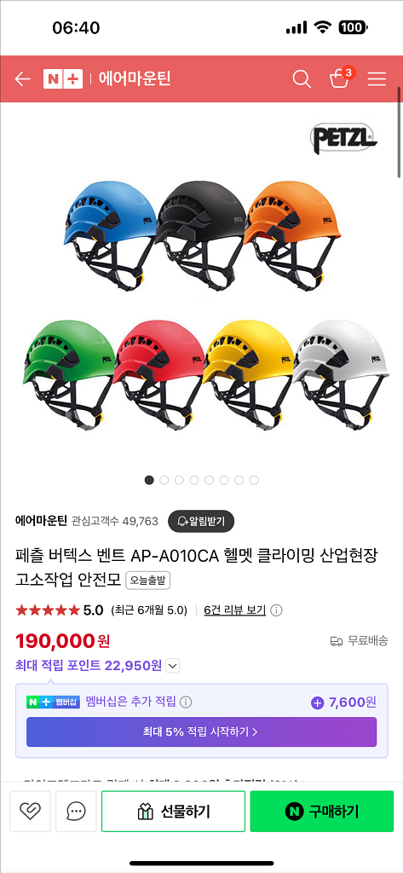Open the N+ store home logo
This screenshot has height=873, width=403.
63,79
